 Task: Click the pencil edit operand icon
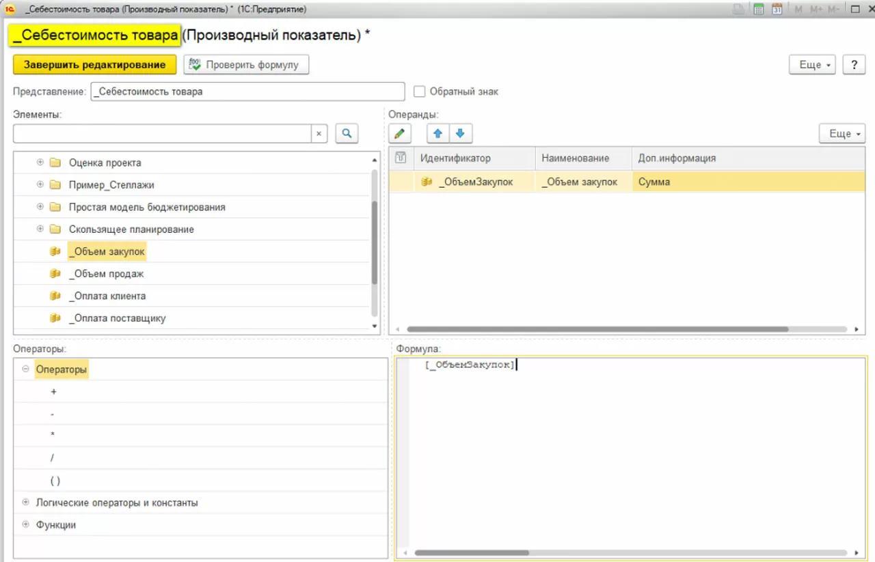tap(400, 133)
